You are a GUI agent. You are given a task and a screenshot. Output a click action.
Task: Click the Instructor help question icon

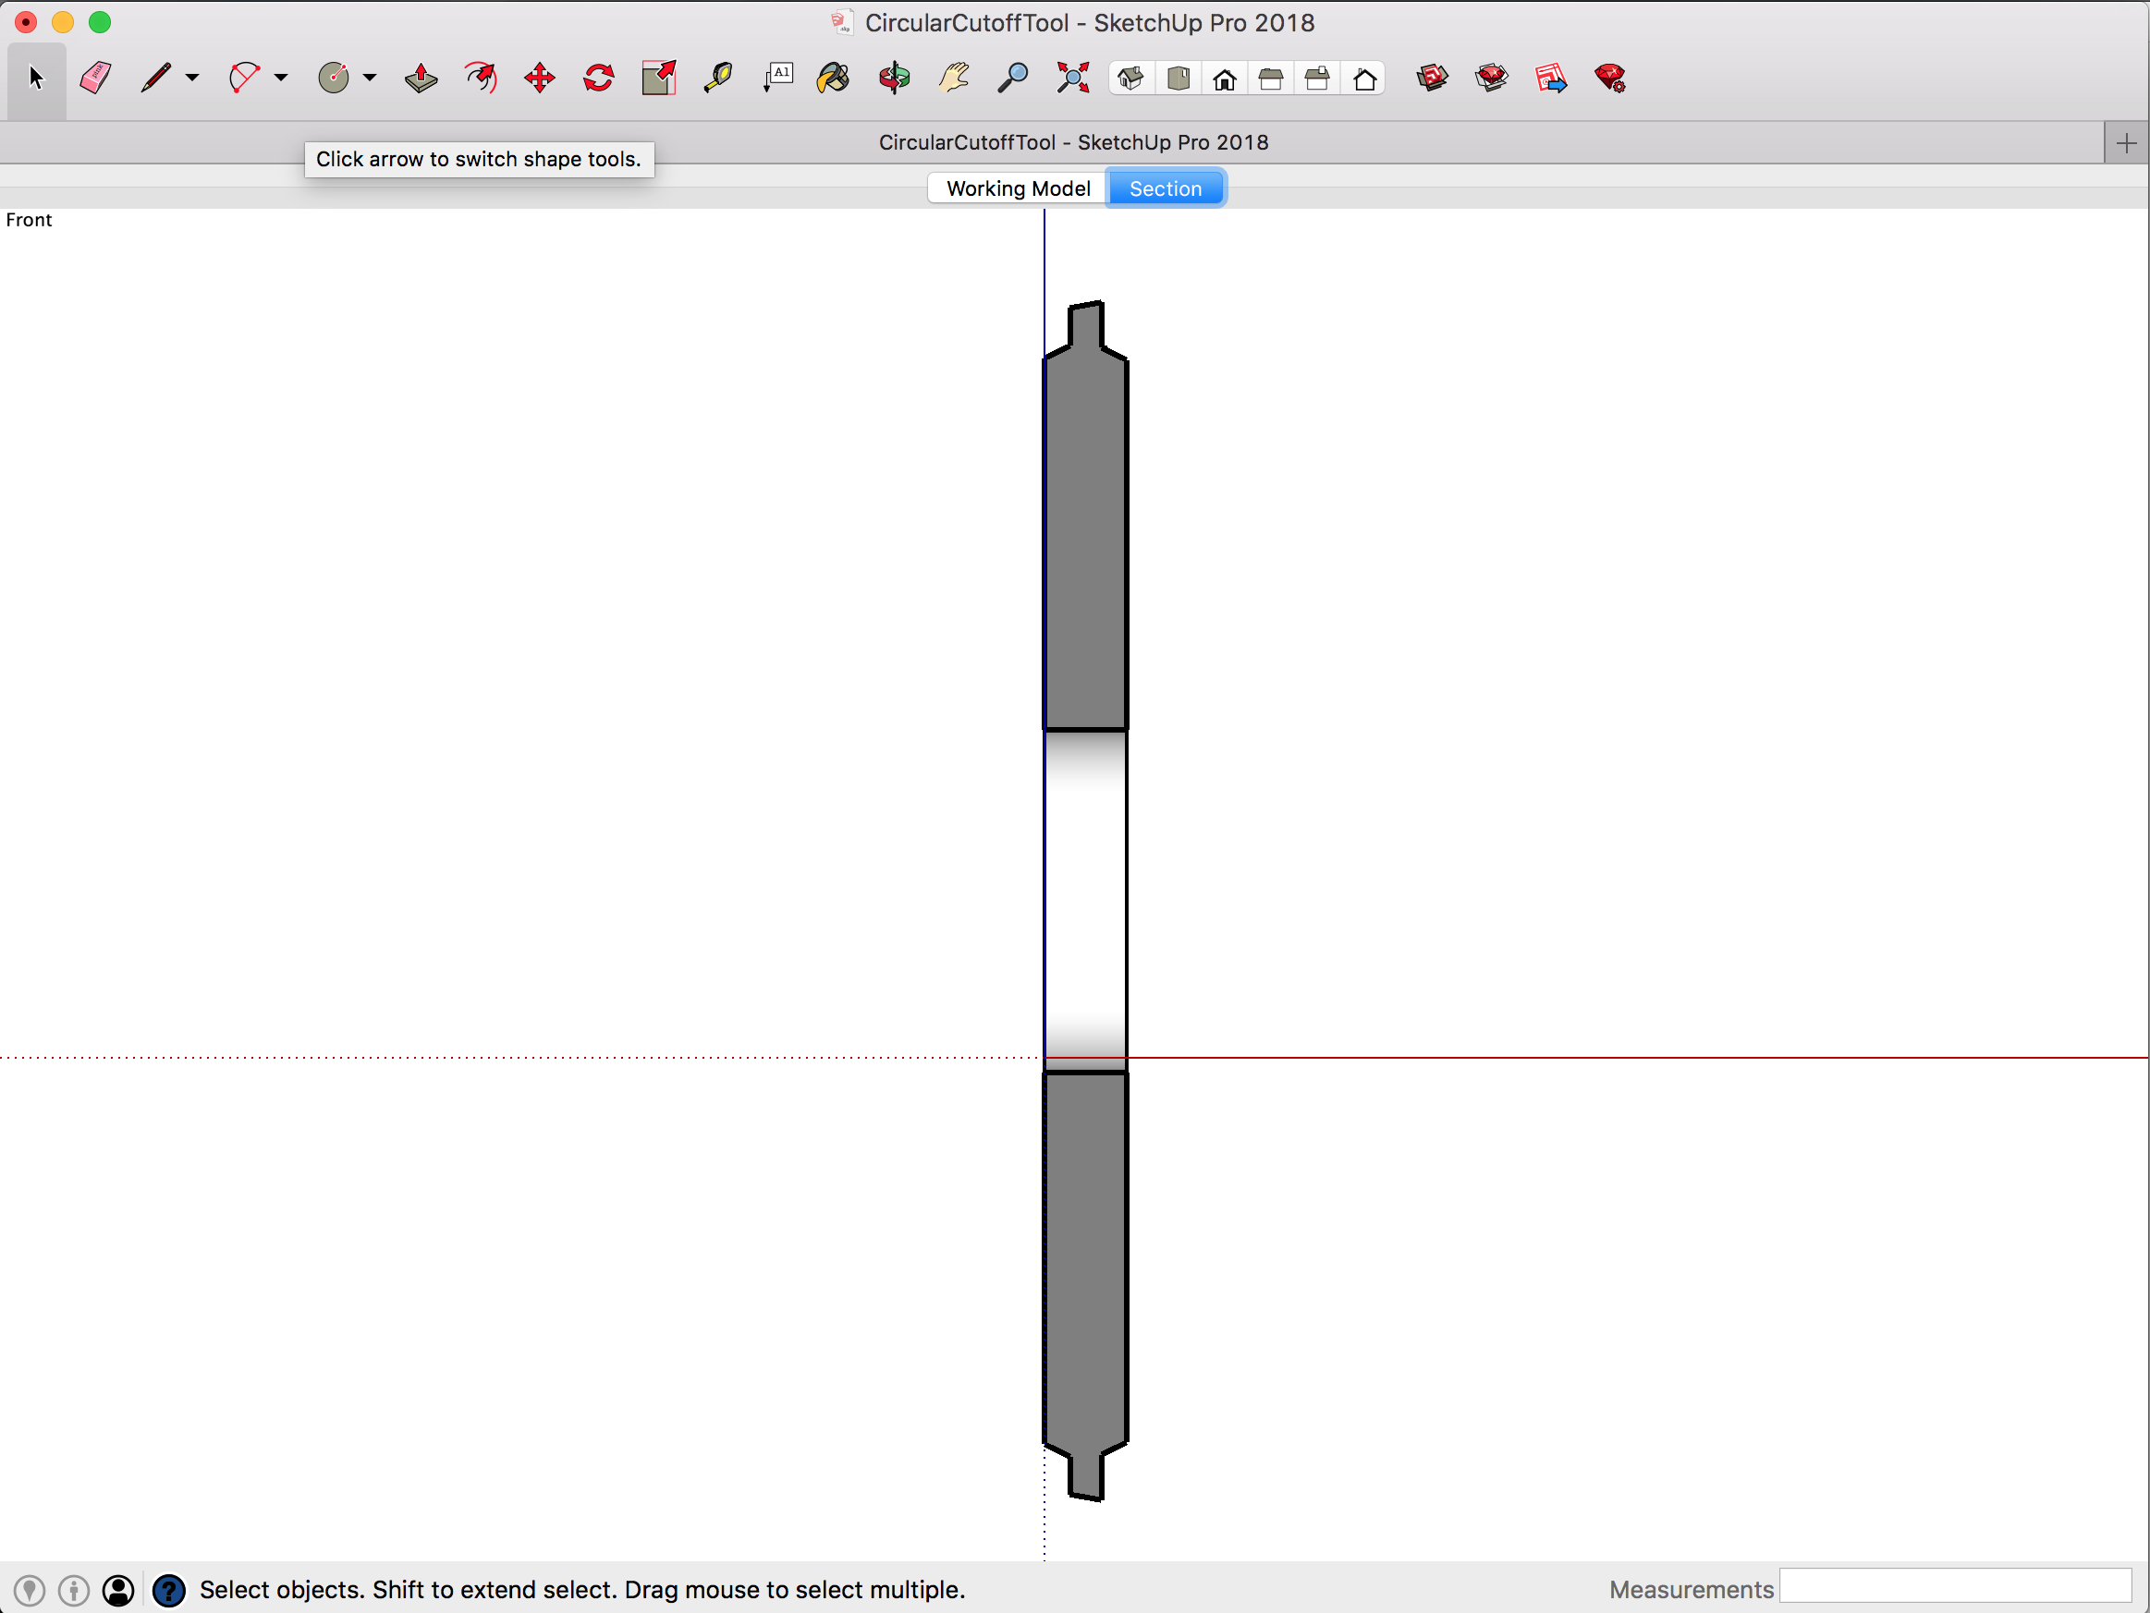point(169,1590)
